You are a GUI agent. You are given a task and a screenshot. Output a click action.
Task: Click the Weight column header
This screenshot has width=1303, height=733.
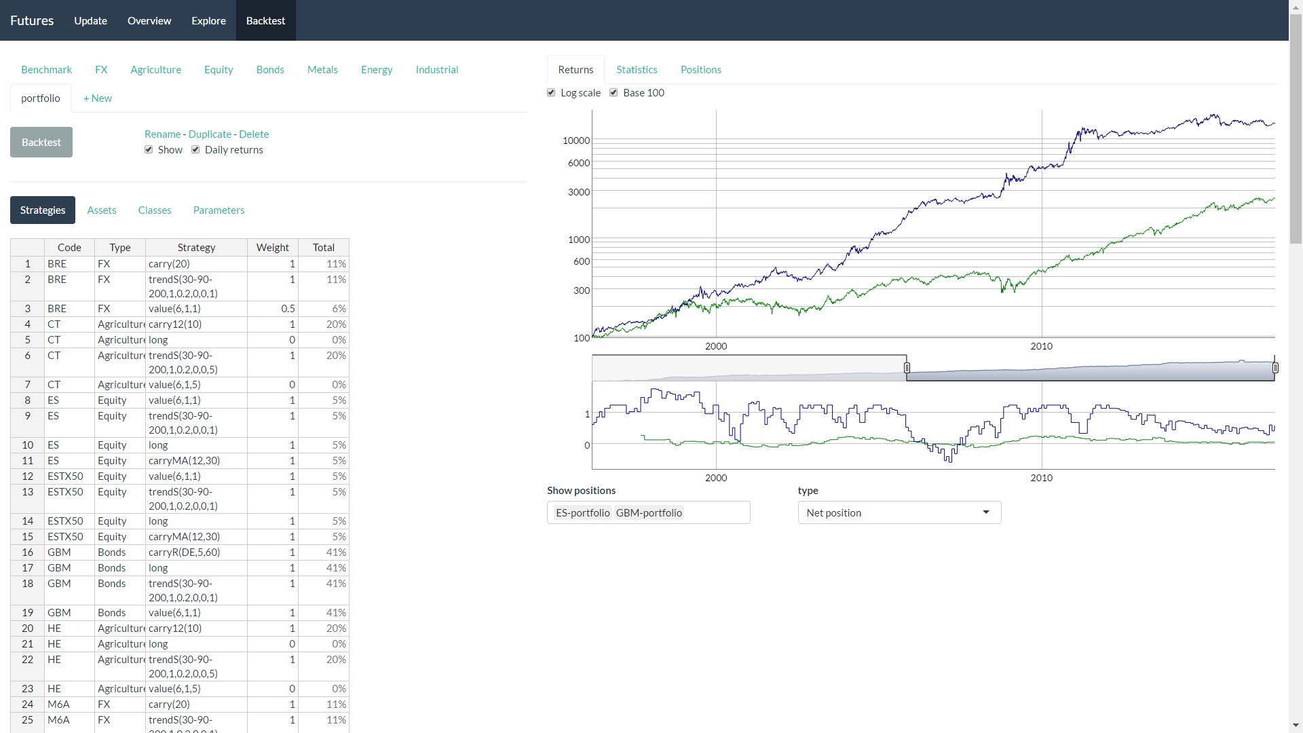pyautogui.click(x=272, y=248)
